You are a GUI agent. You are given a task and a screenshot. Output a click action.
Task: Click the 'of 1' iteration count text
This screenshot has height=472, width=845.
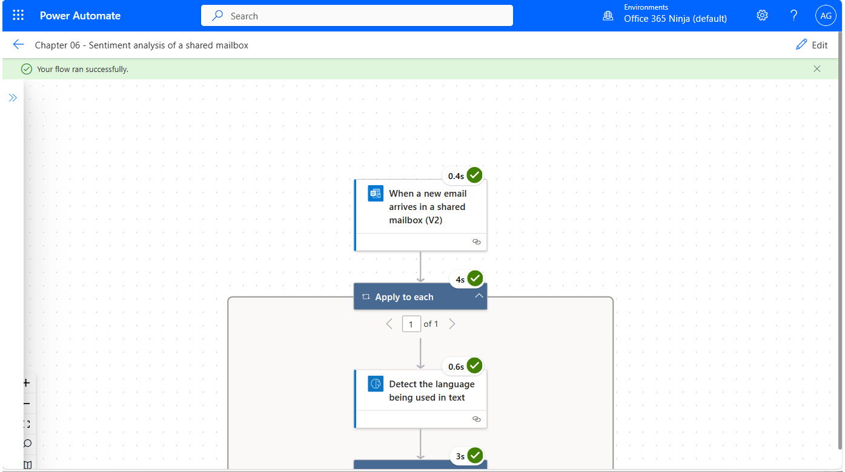tap(431, 324)
